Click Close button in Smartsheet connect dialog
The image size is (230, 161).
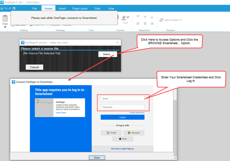[x=97, y=158]
